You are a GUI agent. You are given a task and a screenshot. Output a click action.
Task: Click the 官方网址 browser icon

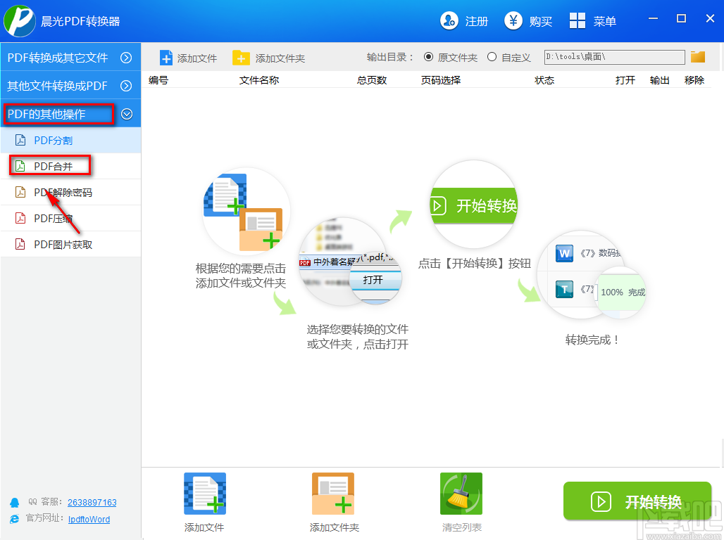[15, 519]
